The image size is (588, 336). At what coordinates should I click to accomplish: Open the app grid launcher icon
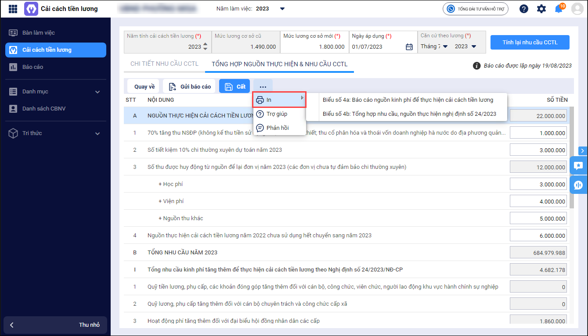tap(13, 9)
